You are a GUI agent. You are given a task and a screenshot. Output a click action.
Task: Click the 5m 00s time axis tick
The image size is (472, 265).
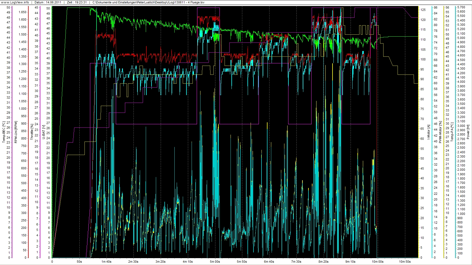(x=215, y=262)
